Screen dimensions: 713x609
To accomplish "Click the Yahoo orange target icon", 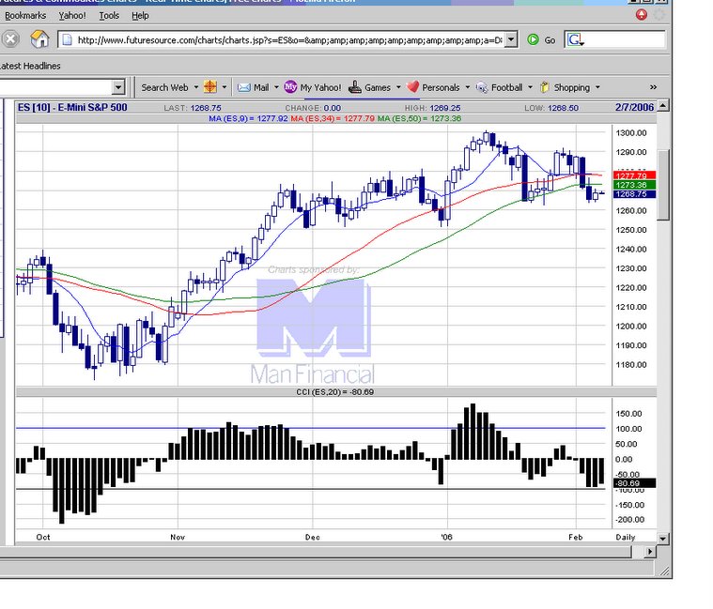I will 210,86.
